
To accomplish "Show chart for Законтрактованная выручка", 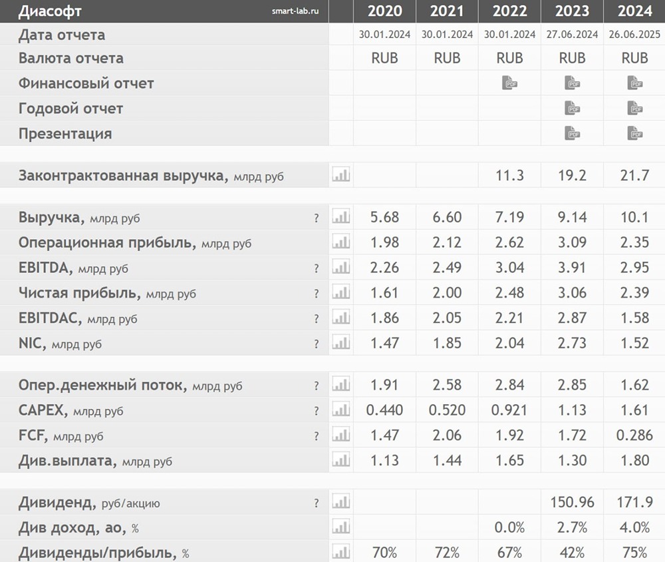I will (341, 174).
